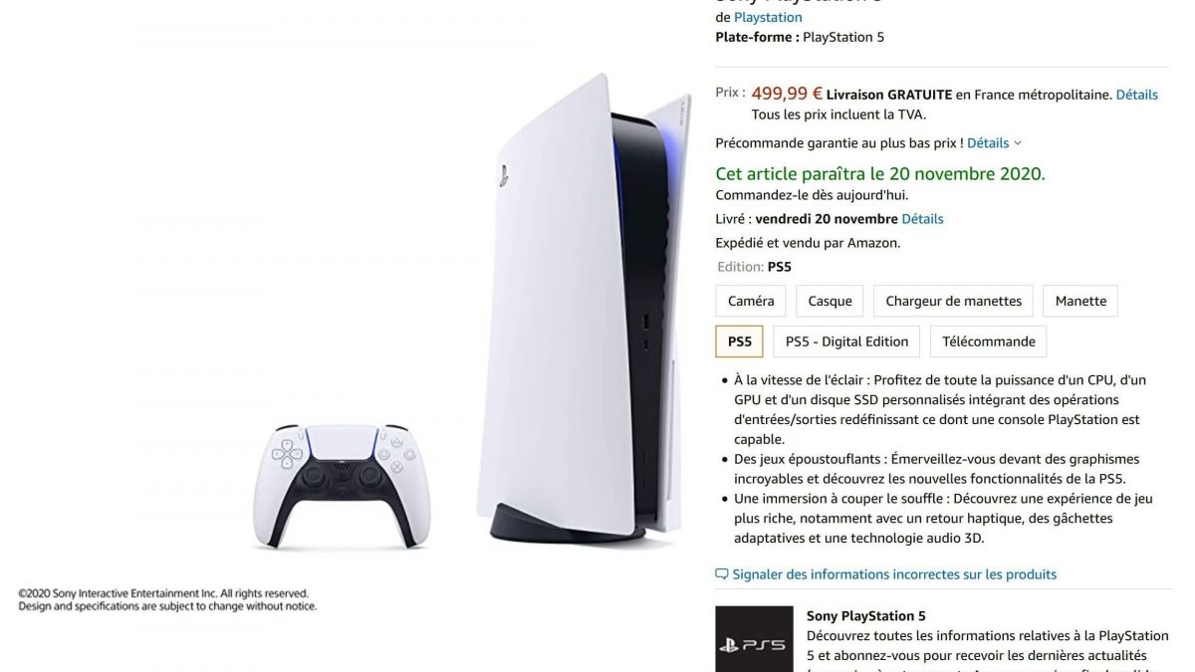Screen dimensions: 1195x672
Task: Click the PS5 logo thumbnail
Action: click(x=754, y=639)
